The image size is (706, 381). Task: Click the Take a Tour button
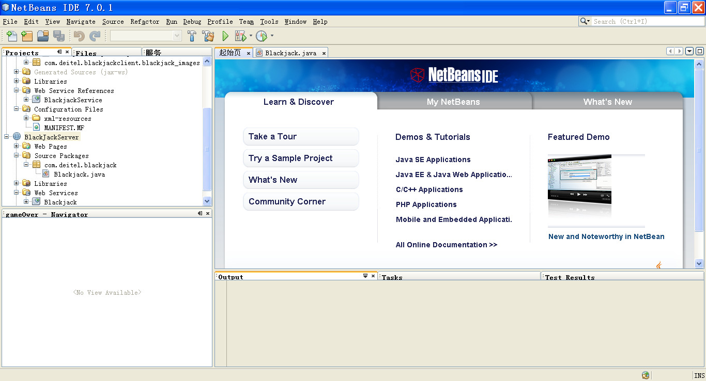click(x=301, y=136)
